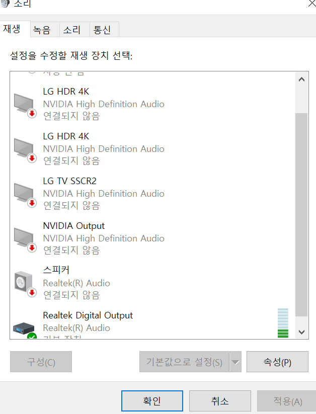Screen dimensions: 316x414
Task: Select the LG TV SSCR2 monitor icon
Action: 25,195
